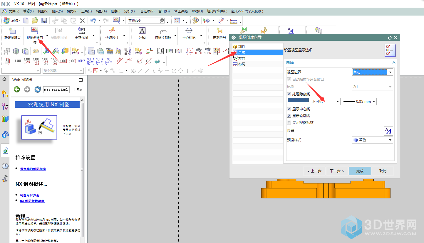Click the 取消 cancel button
Screen dimensions: 424x243
[x=383, y=171]
